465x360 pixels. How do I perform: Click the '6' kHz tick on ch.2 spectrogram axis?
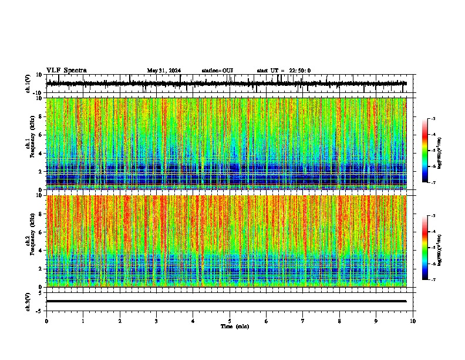41,232
